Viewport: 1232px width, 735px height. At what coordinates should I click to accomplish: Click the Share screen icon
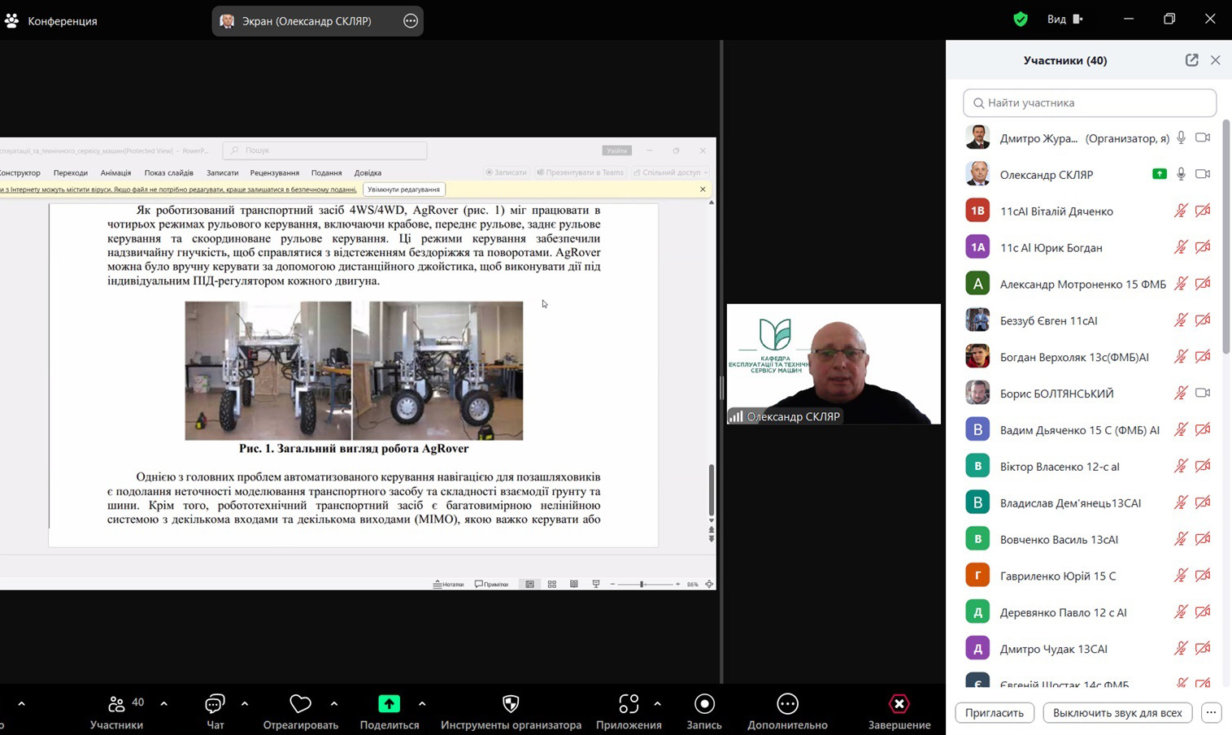coord(389,704)
